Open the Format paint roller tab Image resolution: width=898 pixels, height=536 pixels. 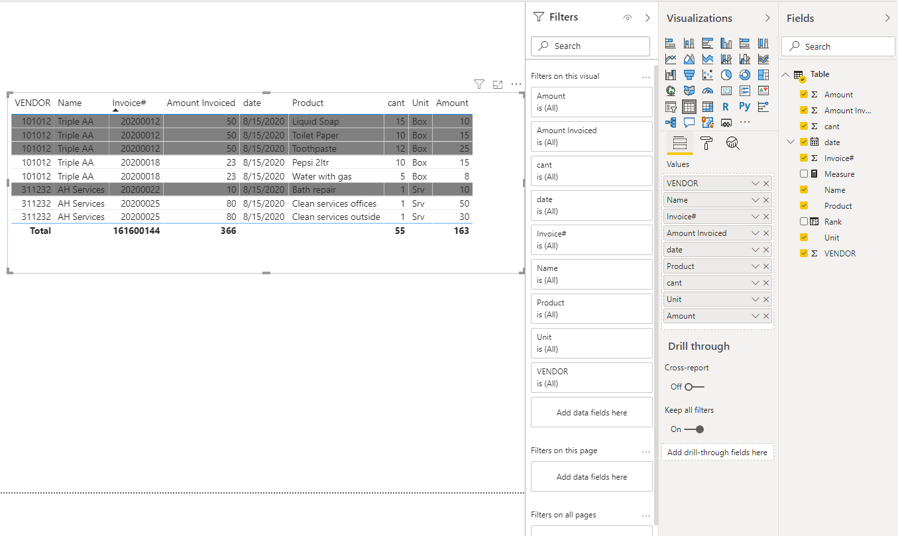[706, 142]
